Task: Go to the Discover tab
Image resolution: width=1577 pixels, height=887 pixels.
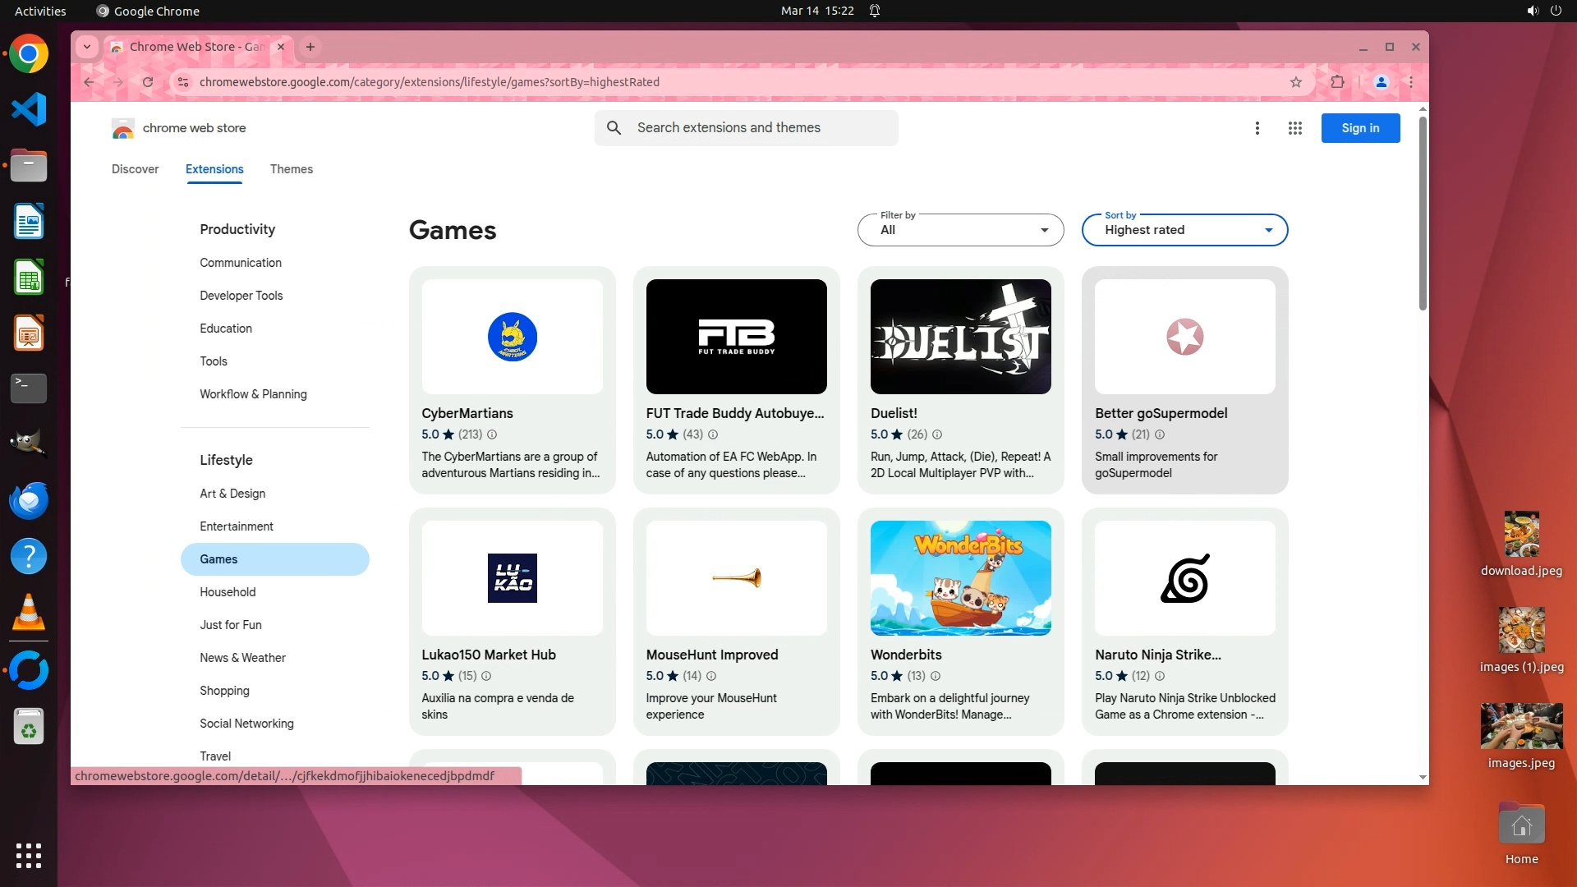Action: coord(136,169)
